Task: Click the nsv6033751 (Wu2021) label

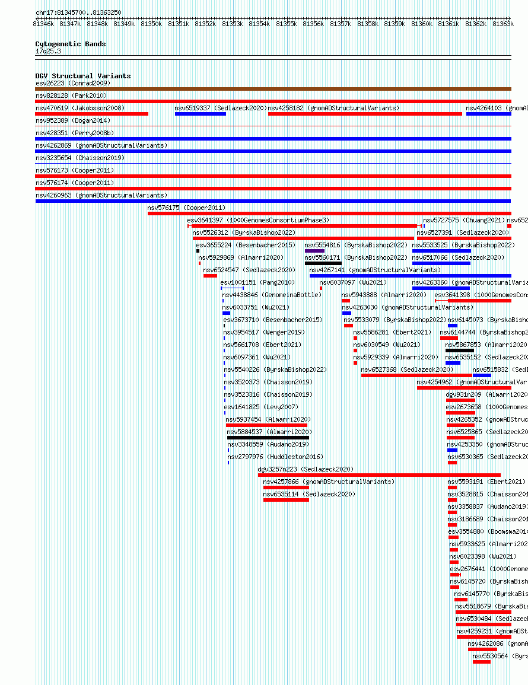Action: click(x=256, y=308)
